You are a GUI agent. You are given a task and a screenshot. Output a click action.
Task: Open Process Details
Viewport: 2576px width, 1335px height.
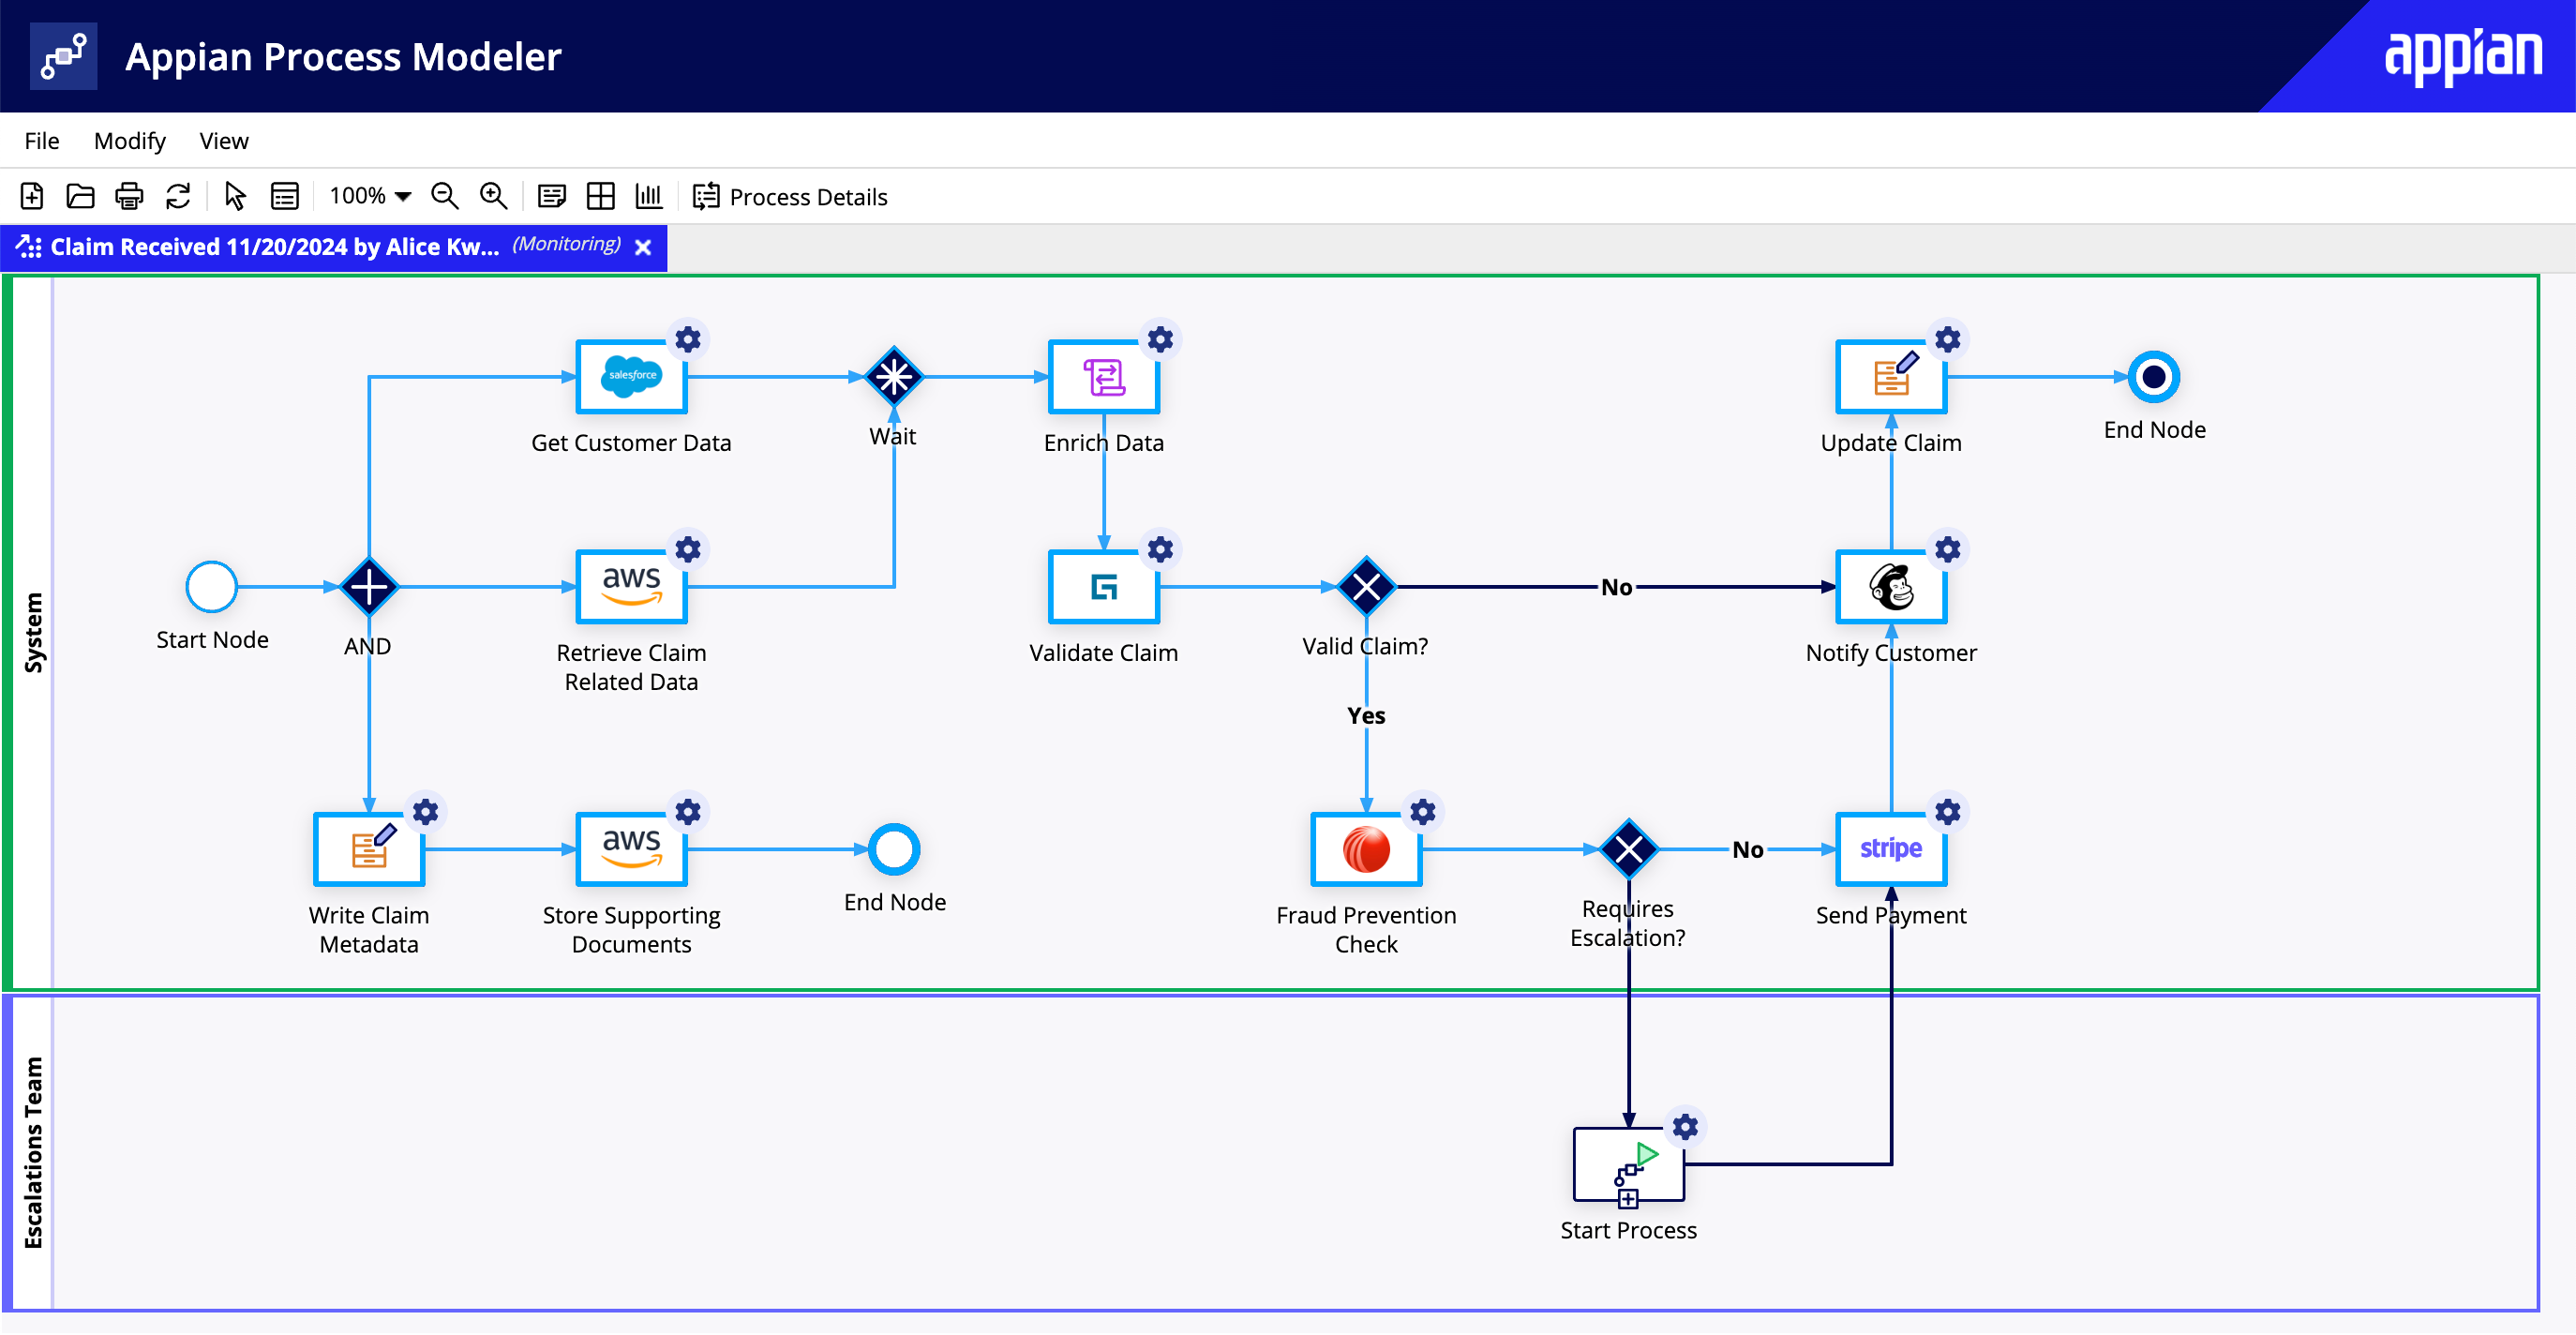point(790,197)
